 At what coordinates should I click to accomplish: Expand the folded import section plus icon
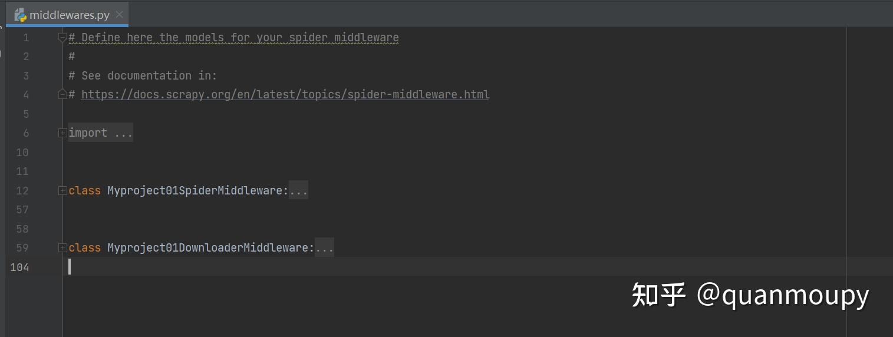click(62, 133)
